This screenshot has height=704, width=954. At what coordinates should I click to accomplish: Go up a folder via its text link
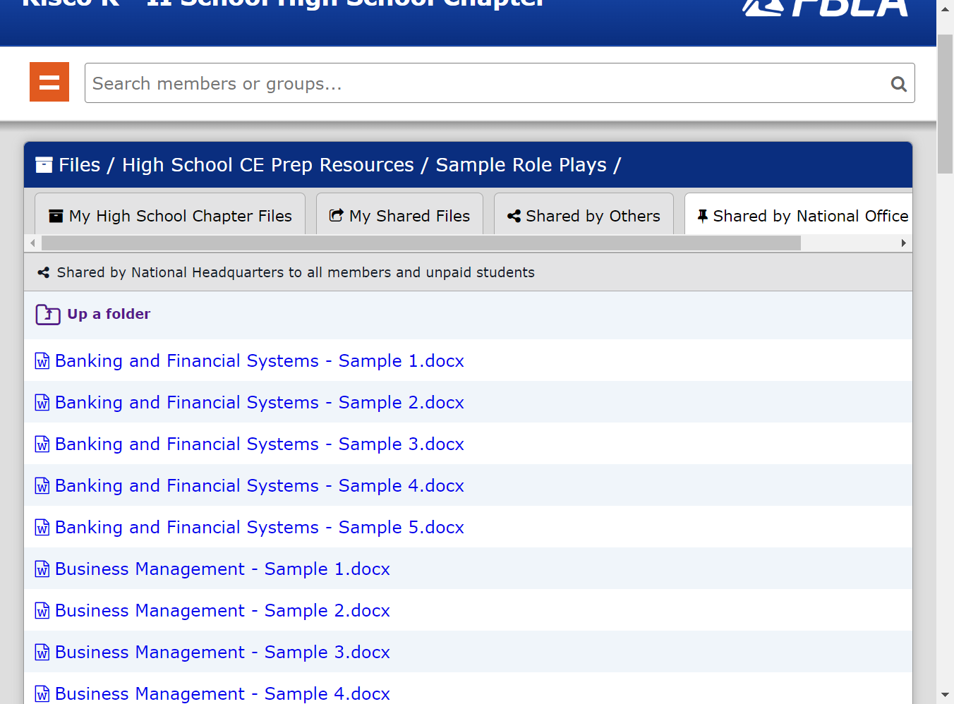tap(109, 314)
